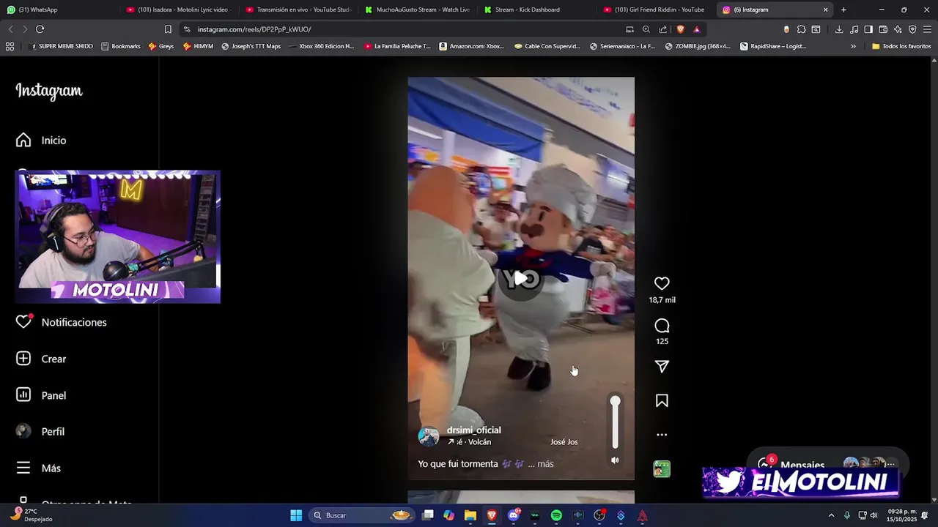Viewport: 938px width, 527px height.
Task: Open Instagram Notificaciones
Action: [62, 322]
